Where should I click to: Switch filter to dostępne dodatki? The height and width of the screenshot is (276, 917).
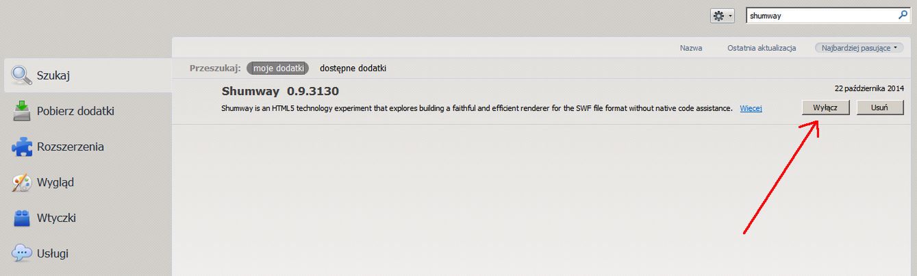tap(353, 68)
